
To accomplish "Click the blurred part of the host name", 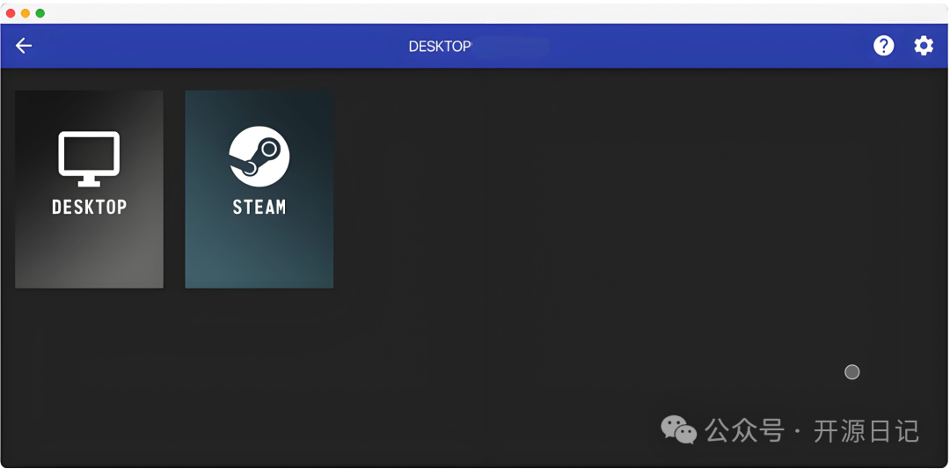I will (510, 47).
